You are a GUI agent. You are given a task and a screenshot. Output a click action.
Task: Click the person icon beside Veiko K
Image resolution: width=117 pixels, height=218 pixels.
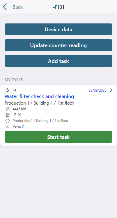pyautogui.click(x=8, y=127)
